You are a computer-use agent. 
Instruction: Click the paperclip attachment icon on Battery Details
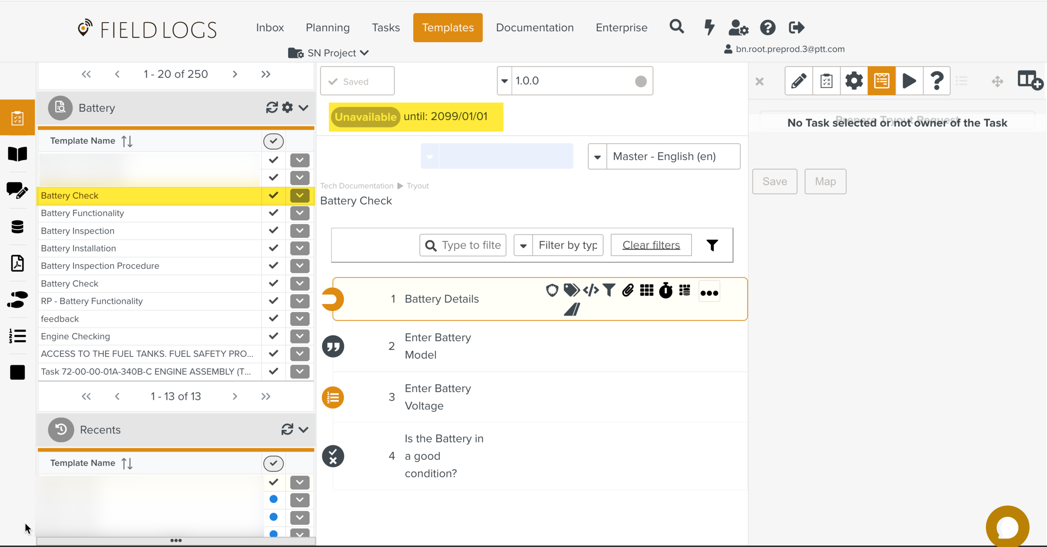[x=627, y=290]
